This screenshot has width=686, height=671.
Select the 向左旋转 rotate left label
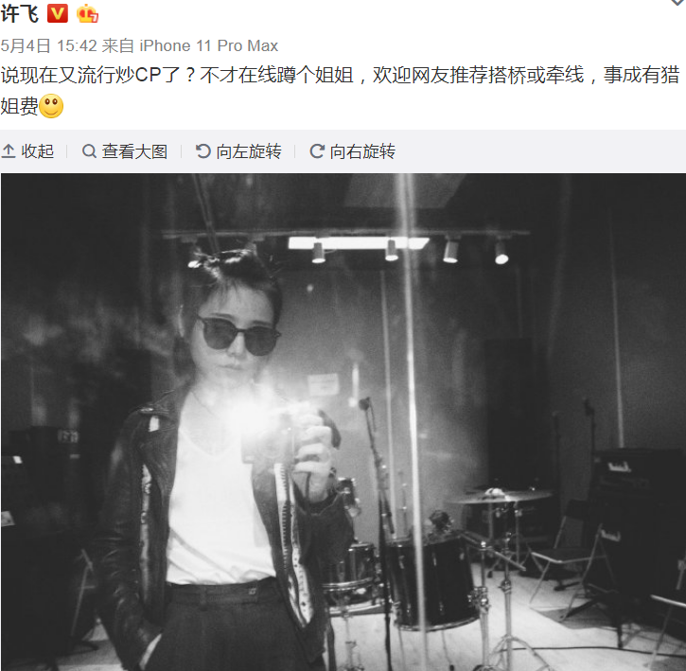pyautogui.click(x=249, y=151)
